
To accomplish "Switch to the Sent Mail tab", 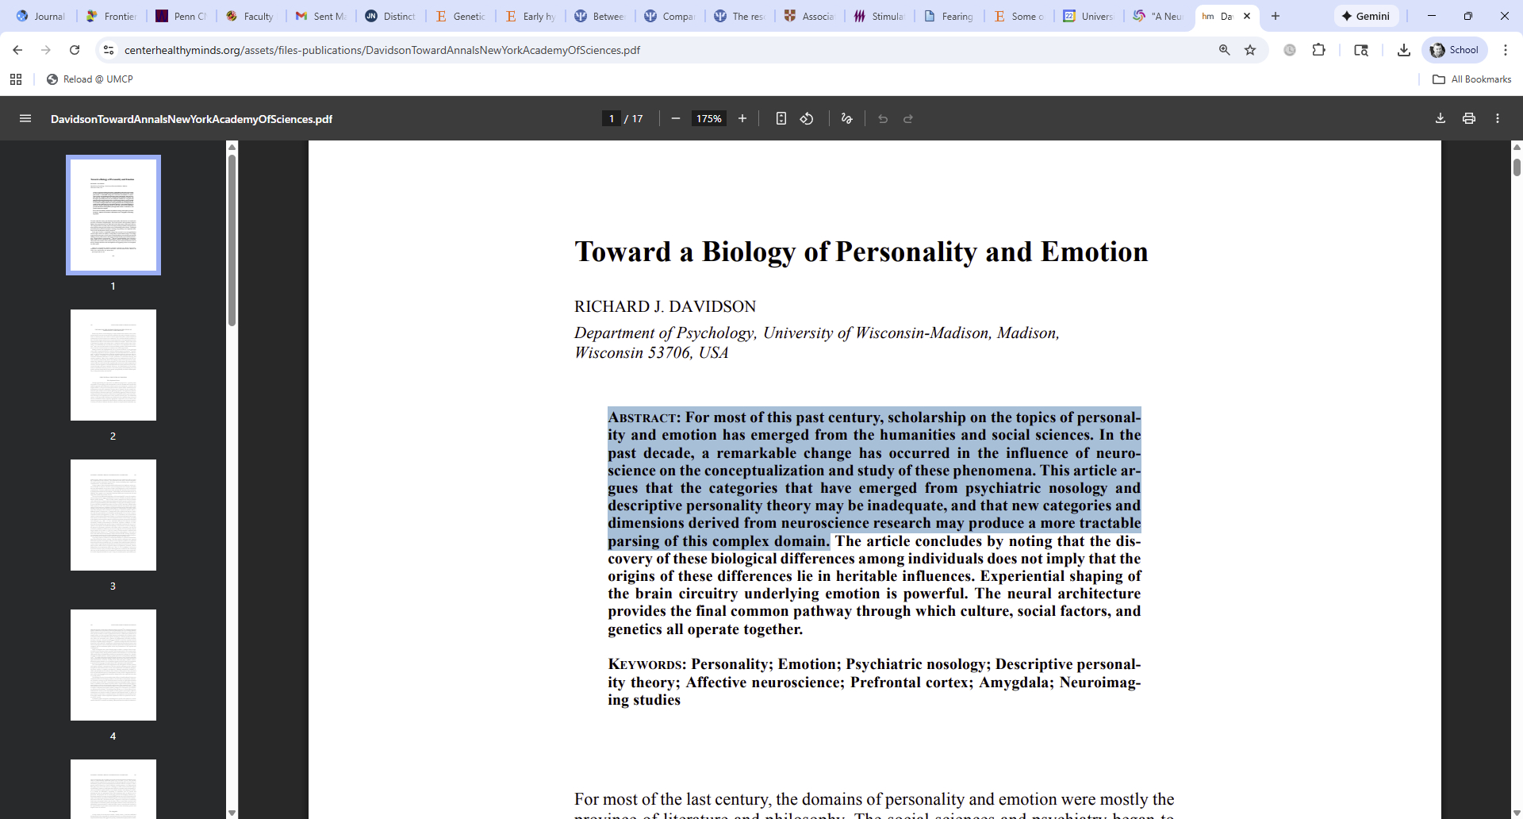I will coord(321,16).
